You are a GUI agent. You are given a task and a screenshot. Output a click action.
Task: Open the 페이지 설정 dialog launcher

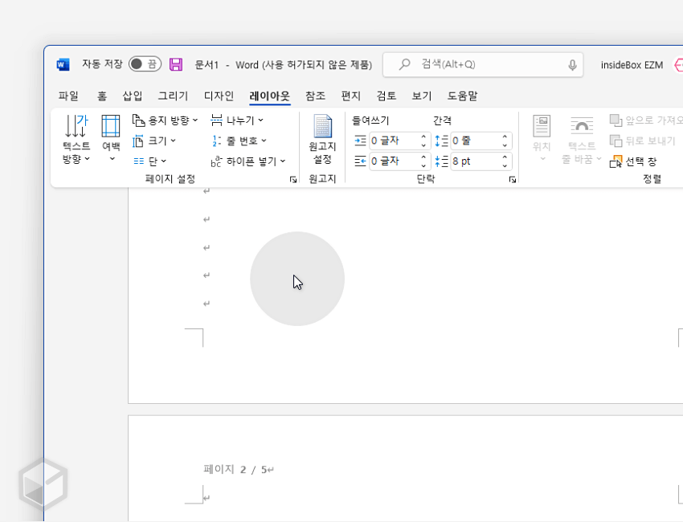point(293,180)
